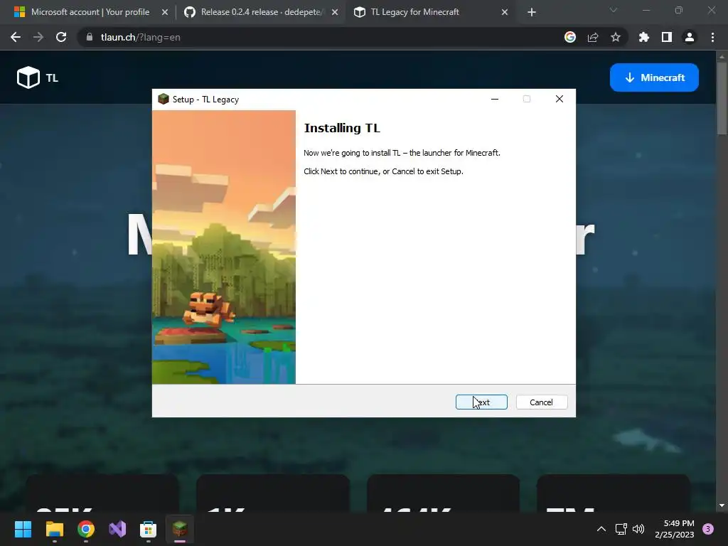
Task: Open Chrome from the taskbar
Action: pos(86,529)
